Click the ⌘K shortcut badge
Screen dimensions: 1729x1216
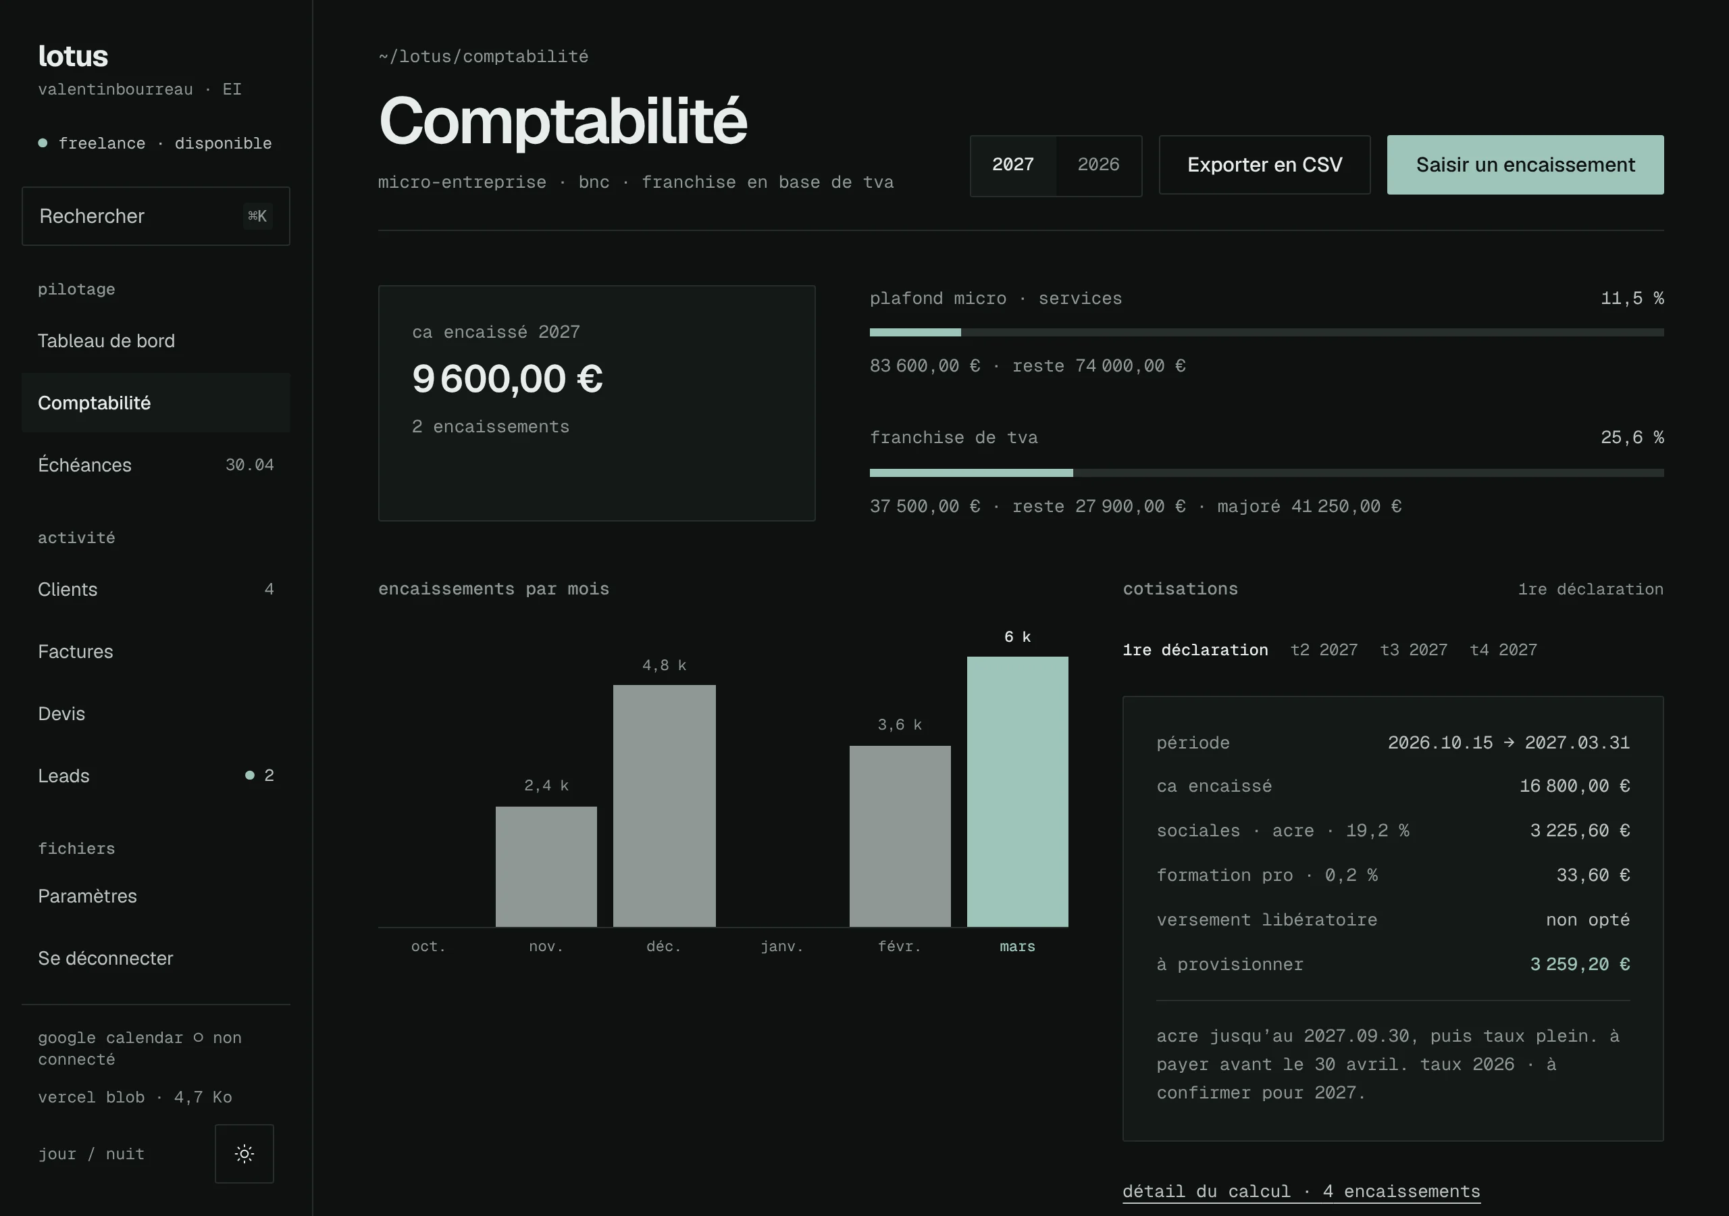tap(257, 216)
